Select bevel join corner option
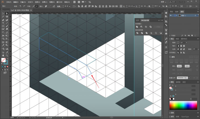 [x=184, y=49]
